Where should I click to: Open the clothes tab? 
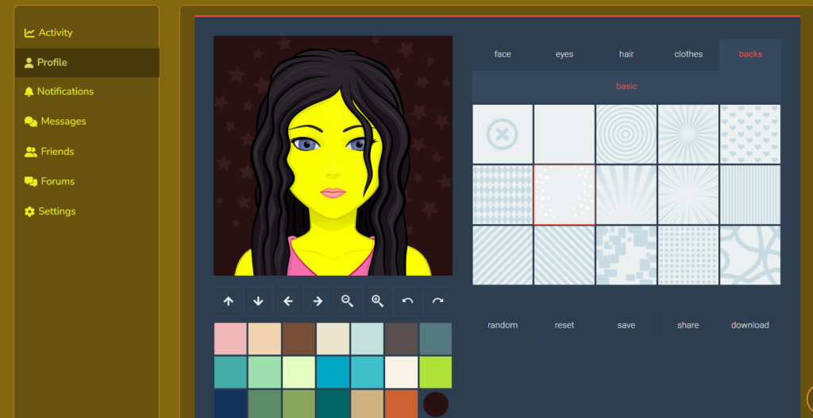[x=688, y=54]
